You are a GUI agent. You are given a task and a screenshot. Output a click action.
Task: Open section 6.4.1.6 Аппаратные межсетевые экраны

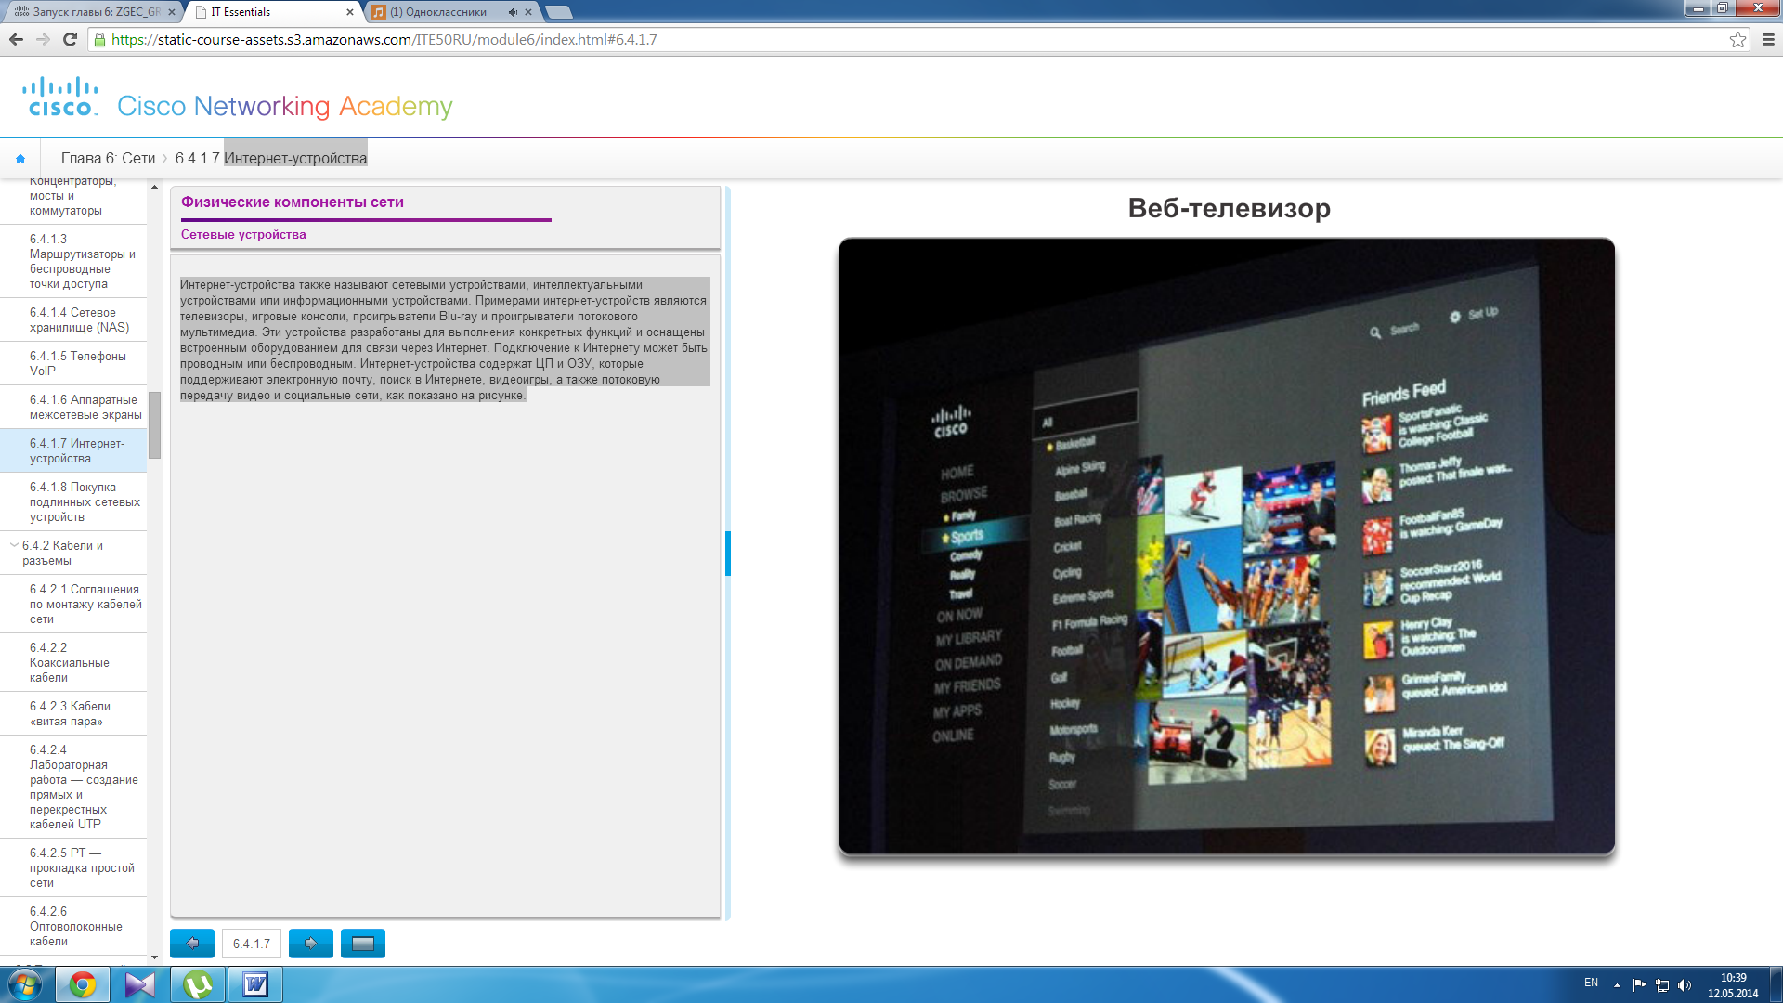(73, 407)
